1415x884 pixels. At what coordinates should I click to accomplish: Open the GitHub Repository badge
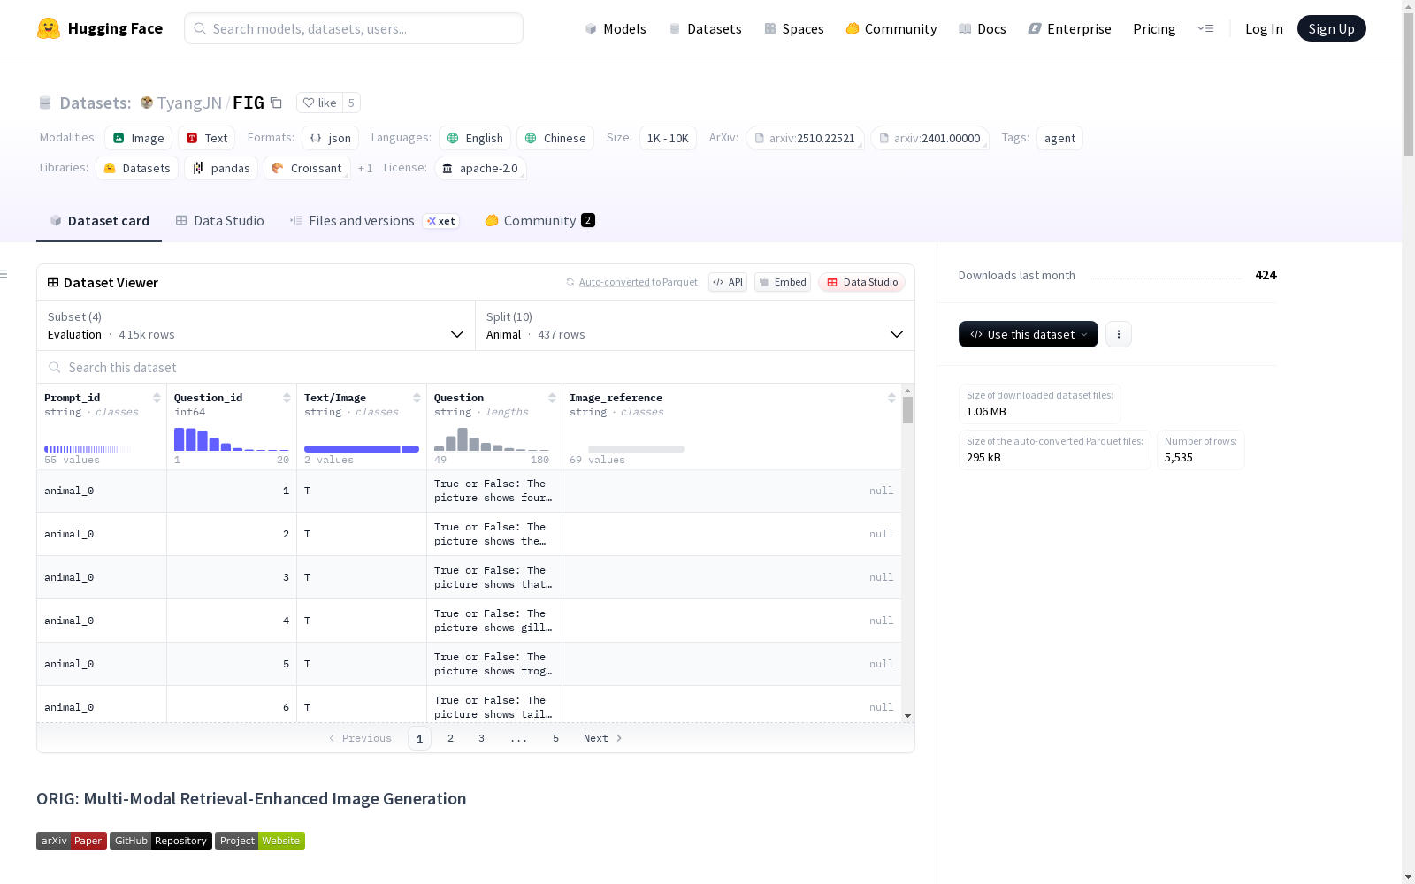coord(161,841)
